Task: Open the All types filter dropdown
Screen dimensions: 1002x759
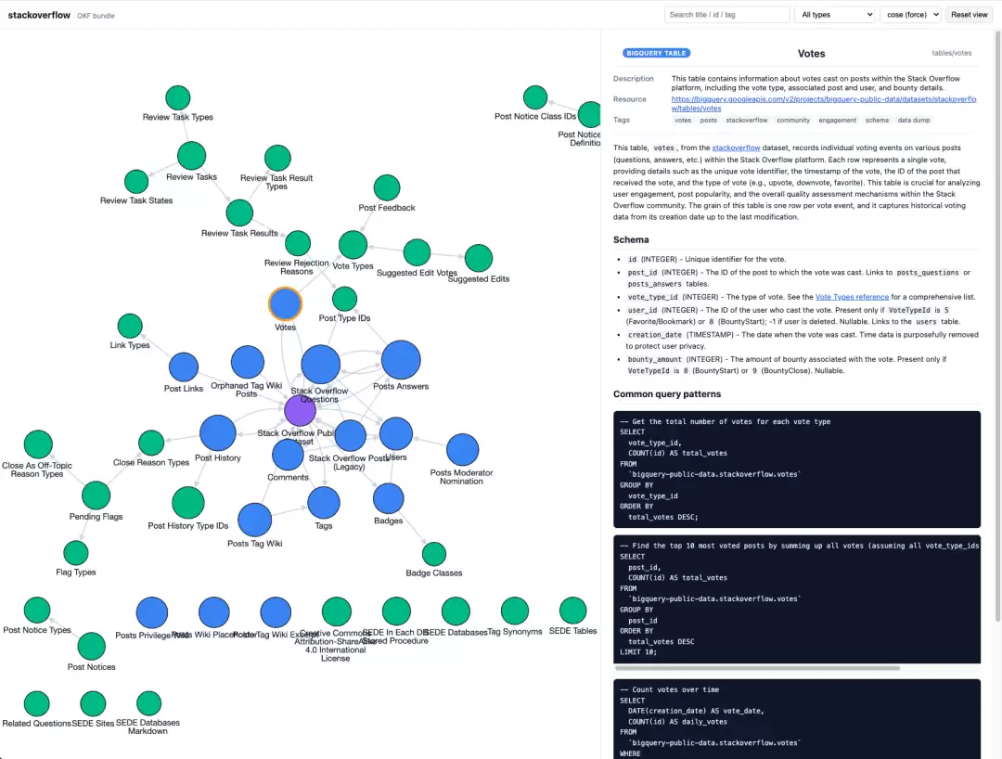Action: (x=835, y=15)
